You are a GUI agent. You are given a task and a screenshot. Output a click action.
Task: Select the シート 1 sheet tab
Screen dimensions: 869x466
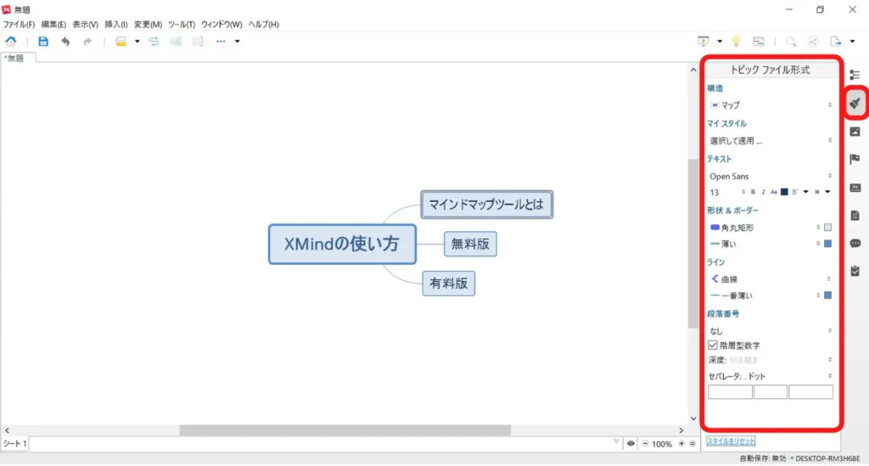tap(14, 444)
